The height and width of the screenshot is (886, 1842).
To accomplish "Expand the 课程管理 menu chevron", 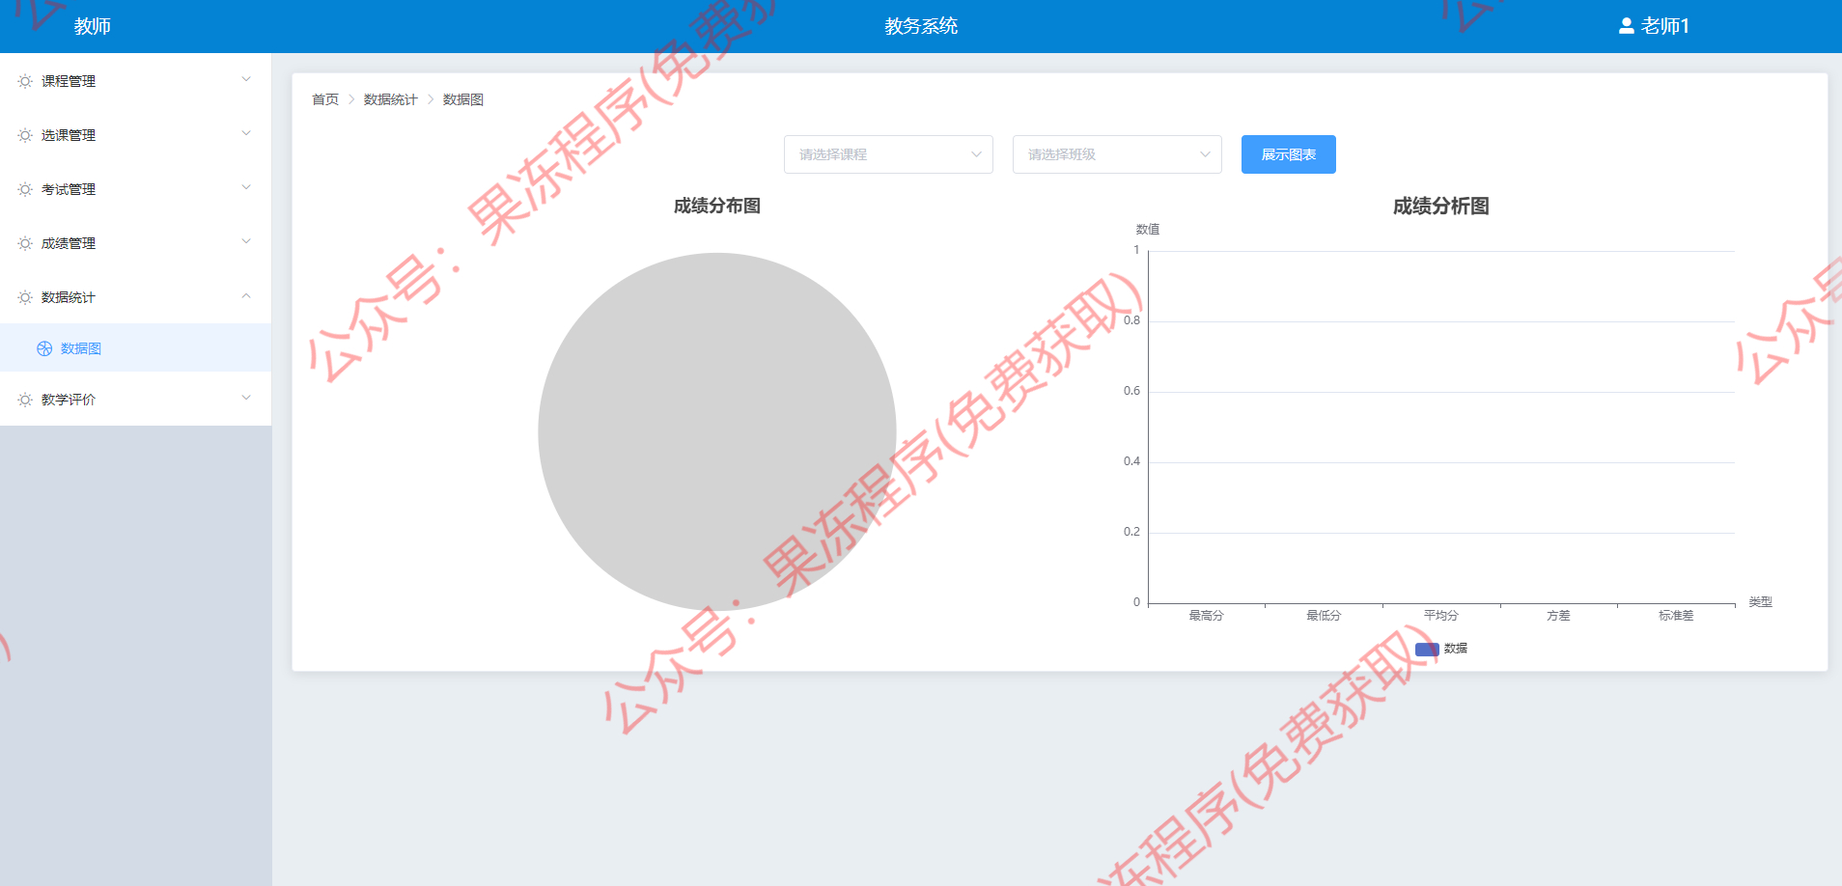I will (246, 80).
